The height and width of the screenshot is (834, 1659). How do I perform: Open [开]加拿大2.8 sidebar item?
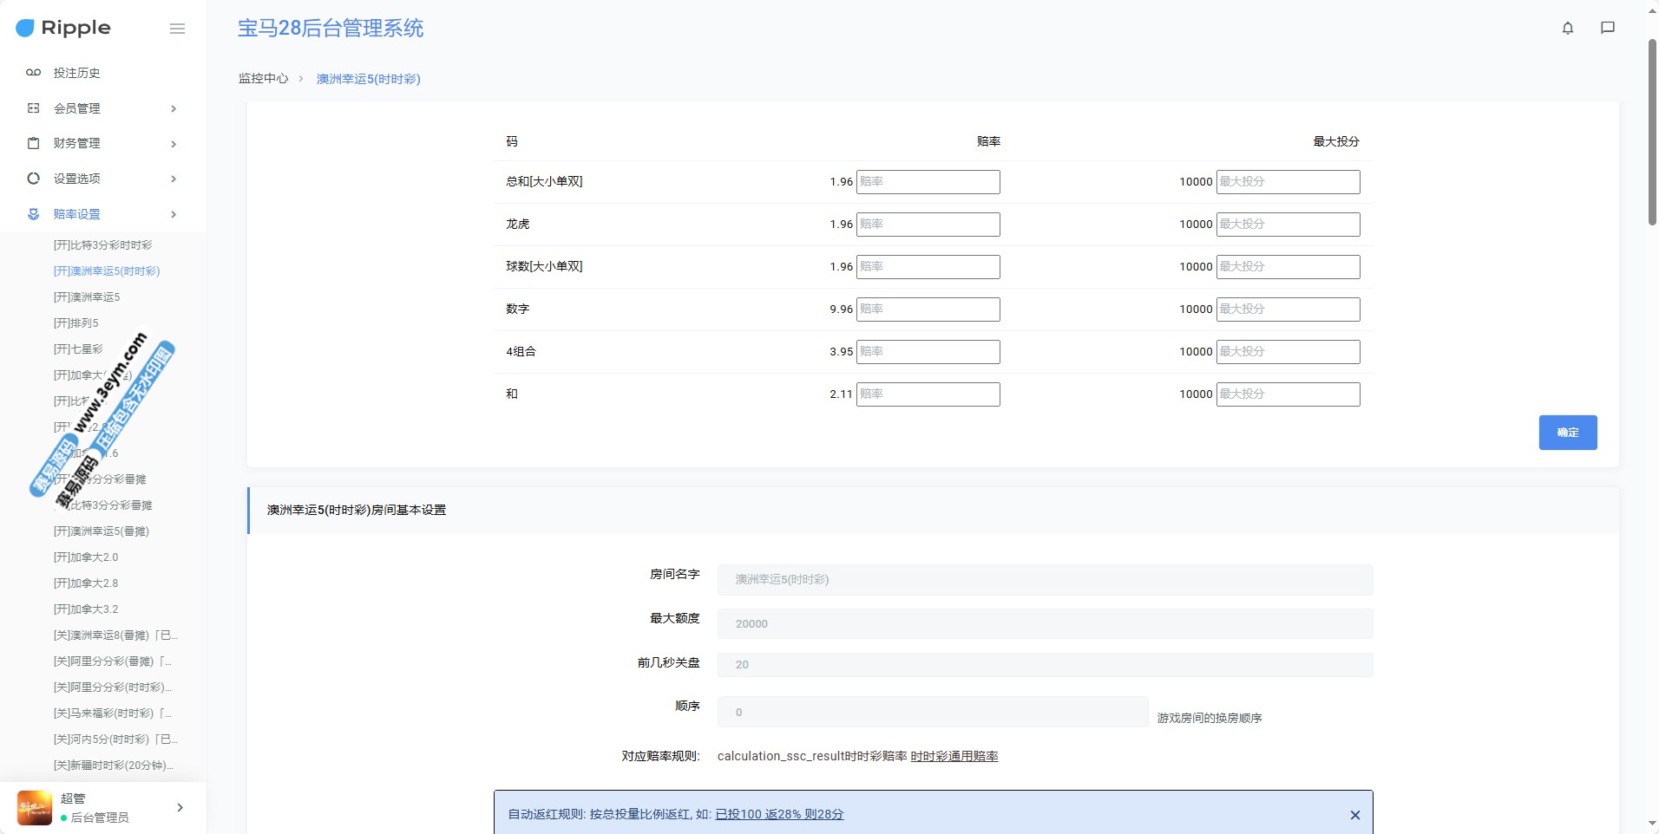pyautogui.click(x=86, y=583)
